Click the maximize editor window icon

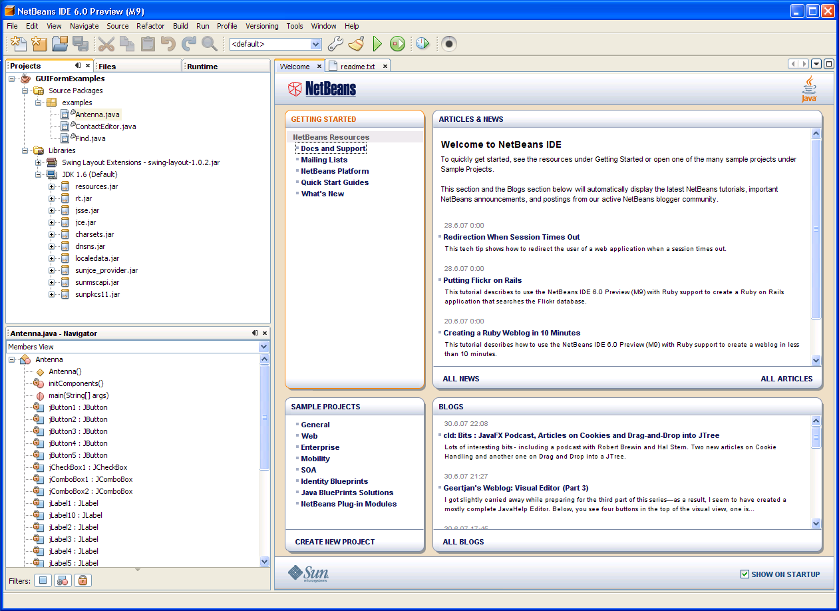click(828, 64)
